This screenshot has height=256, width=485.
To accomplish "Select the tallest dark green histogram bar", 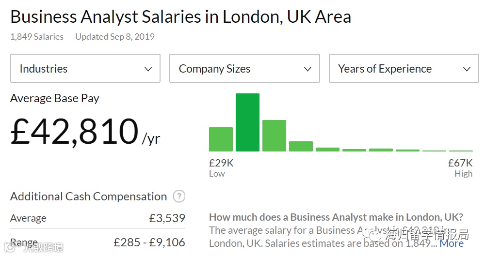I will click(x=247, y=122).
